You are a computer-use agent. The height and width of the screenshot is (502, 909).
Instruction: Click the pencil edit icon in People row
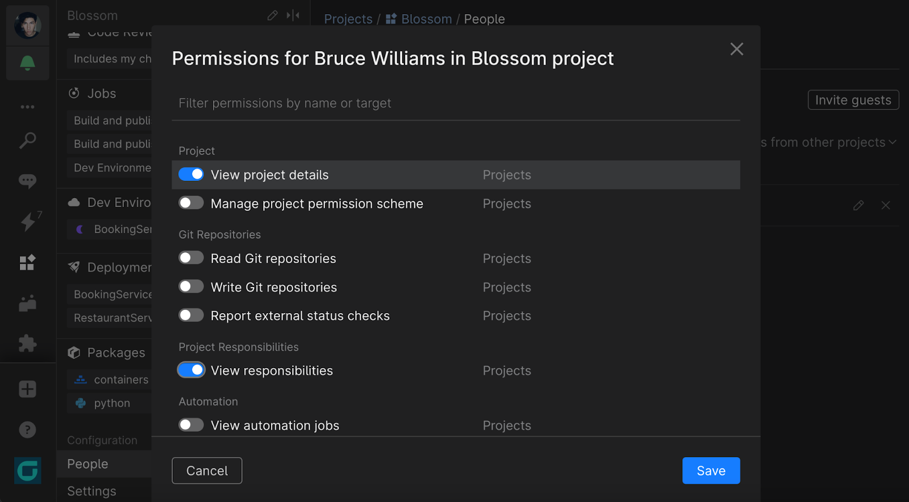(858, 205)
